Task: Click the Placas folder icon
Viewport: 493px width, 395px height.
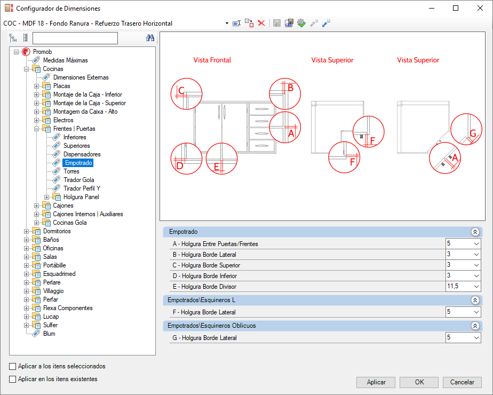Action: [46, 86]
